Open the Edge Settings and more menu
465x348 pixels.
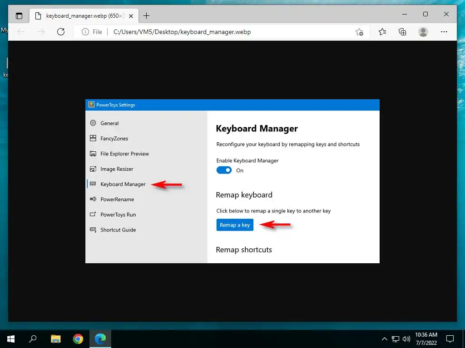click(x=444, y=32)
